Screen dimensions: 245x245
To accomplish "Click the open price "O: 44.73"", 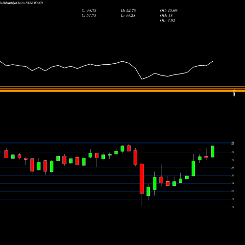I will coord(89,11).
